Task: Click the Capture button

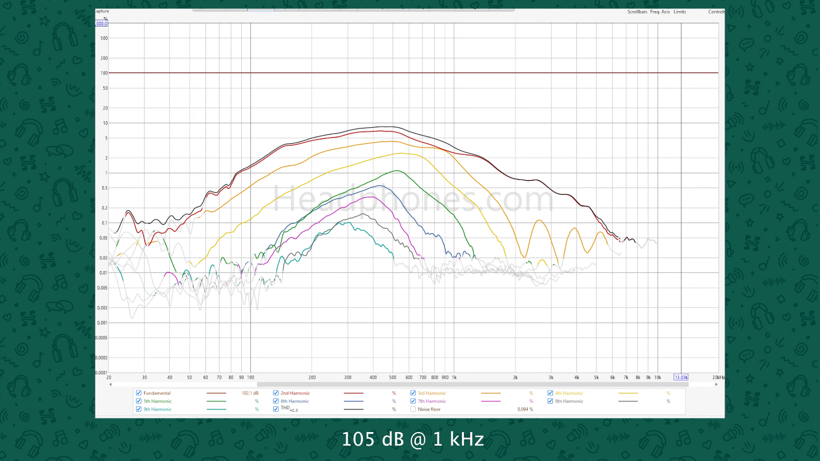Action: tap(102, 12)
